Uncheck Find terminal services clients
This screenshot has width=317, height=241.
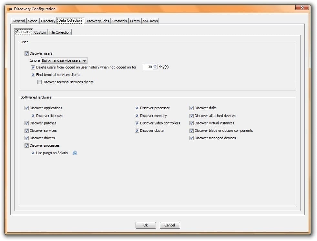tap(33, 75)
